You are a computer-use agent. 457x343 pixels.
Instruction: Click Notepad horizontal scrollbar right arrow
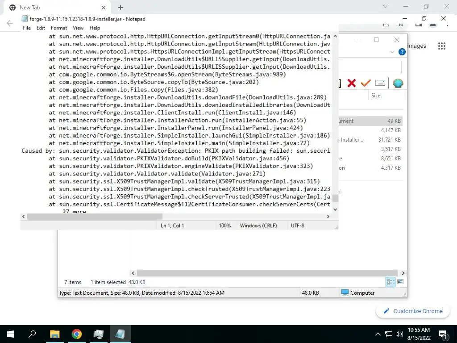[328, 217]
